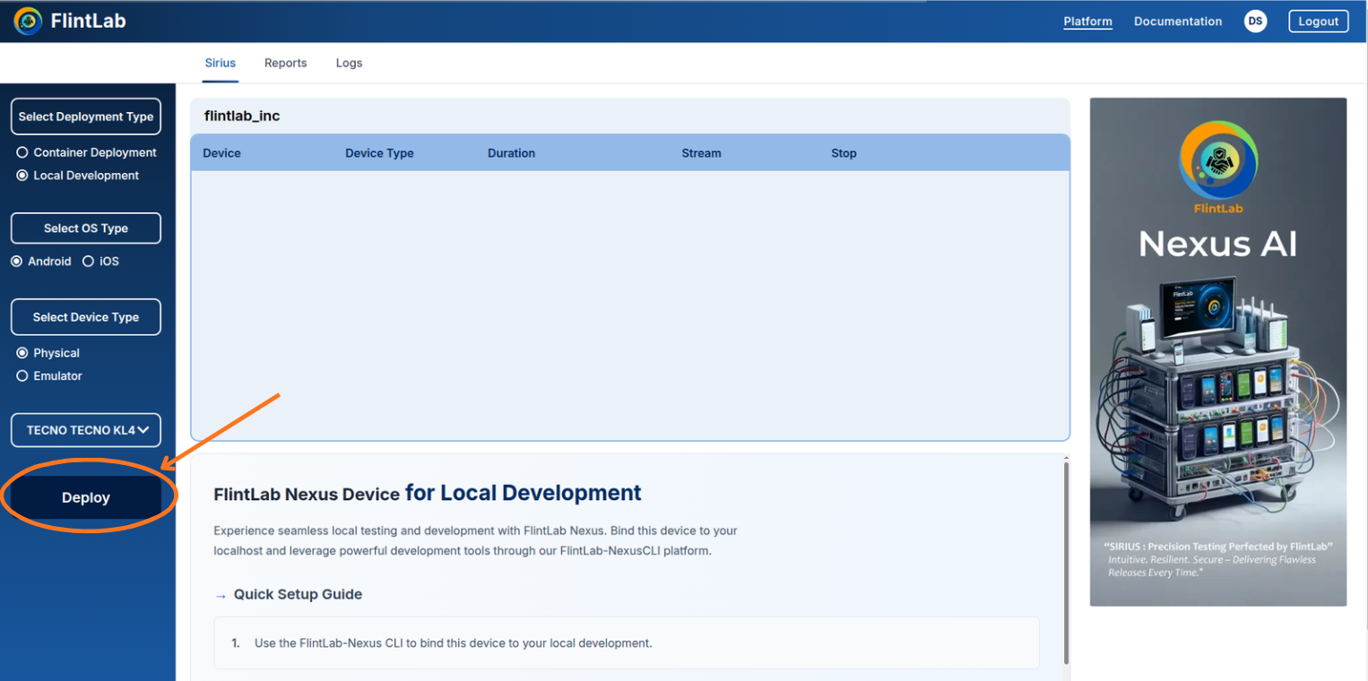Click the FlintLab logo icon in header
1368x681 pixels.
[x=28, y=21]
